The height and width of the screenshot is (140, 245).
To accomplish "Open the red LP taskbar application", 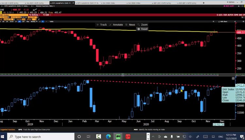I will (x=128, y=137).
